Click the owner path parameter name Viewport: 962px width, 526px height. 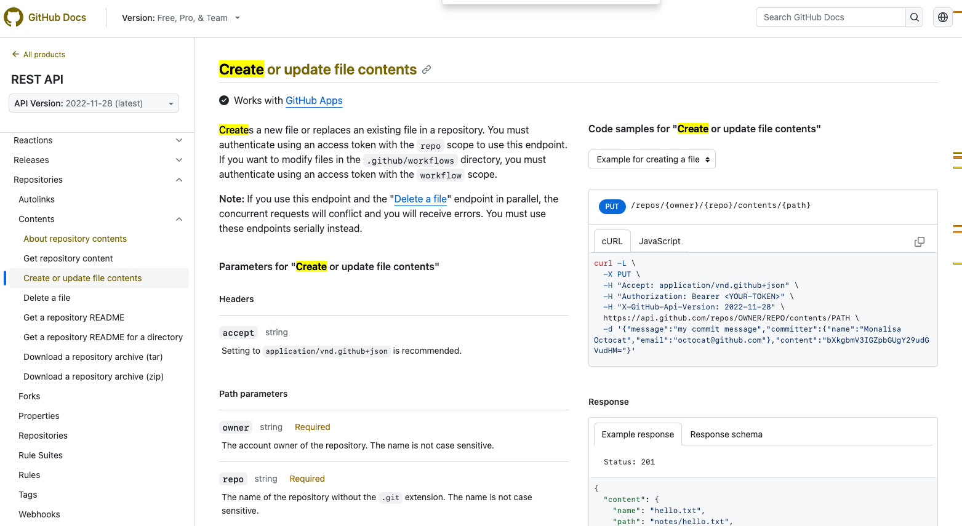[x=236, y=428]
